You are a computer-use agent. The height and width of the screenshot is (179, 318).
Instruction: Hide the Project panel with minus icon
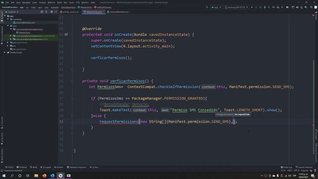(56, 12)
